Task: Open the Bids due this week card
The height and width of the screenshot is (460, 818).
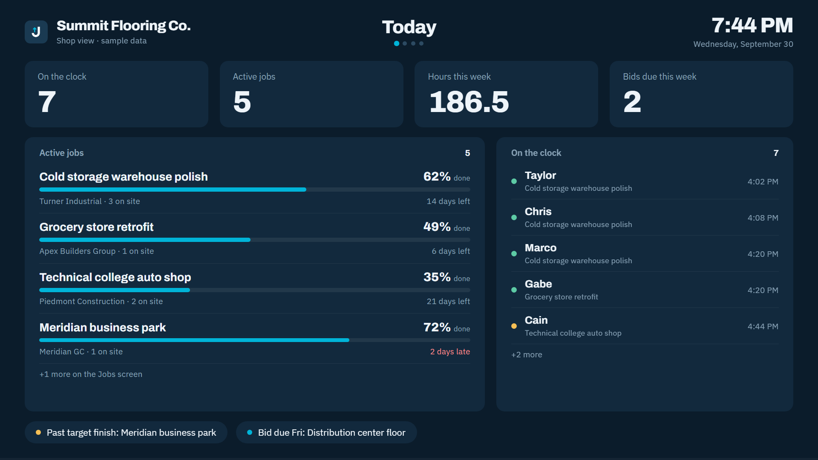Action: [x=701, y=94]
